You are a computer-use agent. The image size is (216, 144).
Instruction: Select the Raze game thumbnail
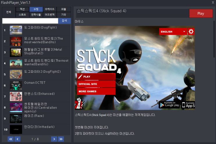[16, 118]
